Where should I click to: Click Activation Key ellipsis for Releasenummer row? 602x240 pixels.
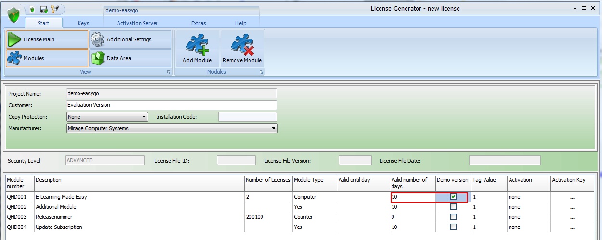[x=572, y=217]
